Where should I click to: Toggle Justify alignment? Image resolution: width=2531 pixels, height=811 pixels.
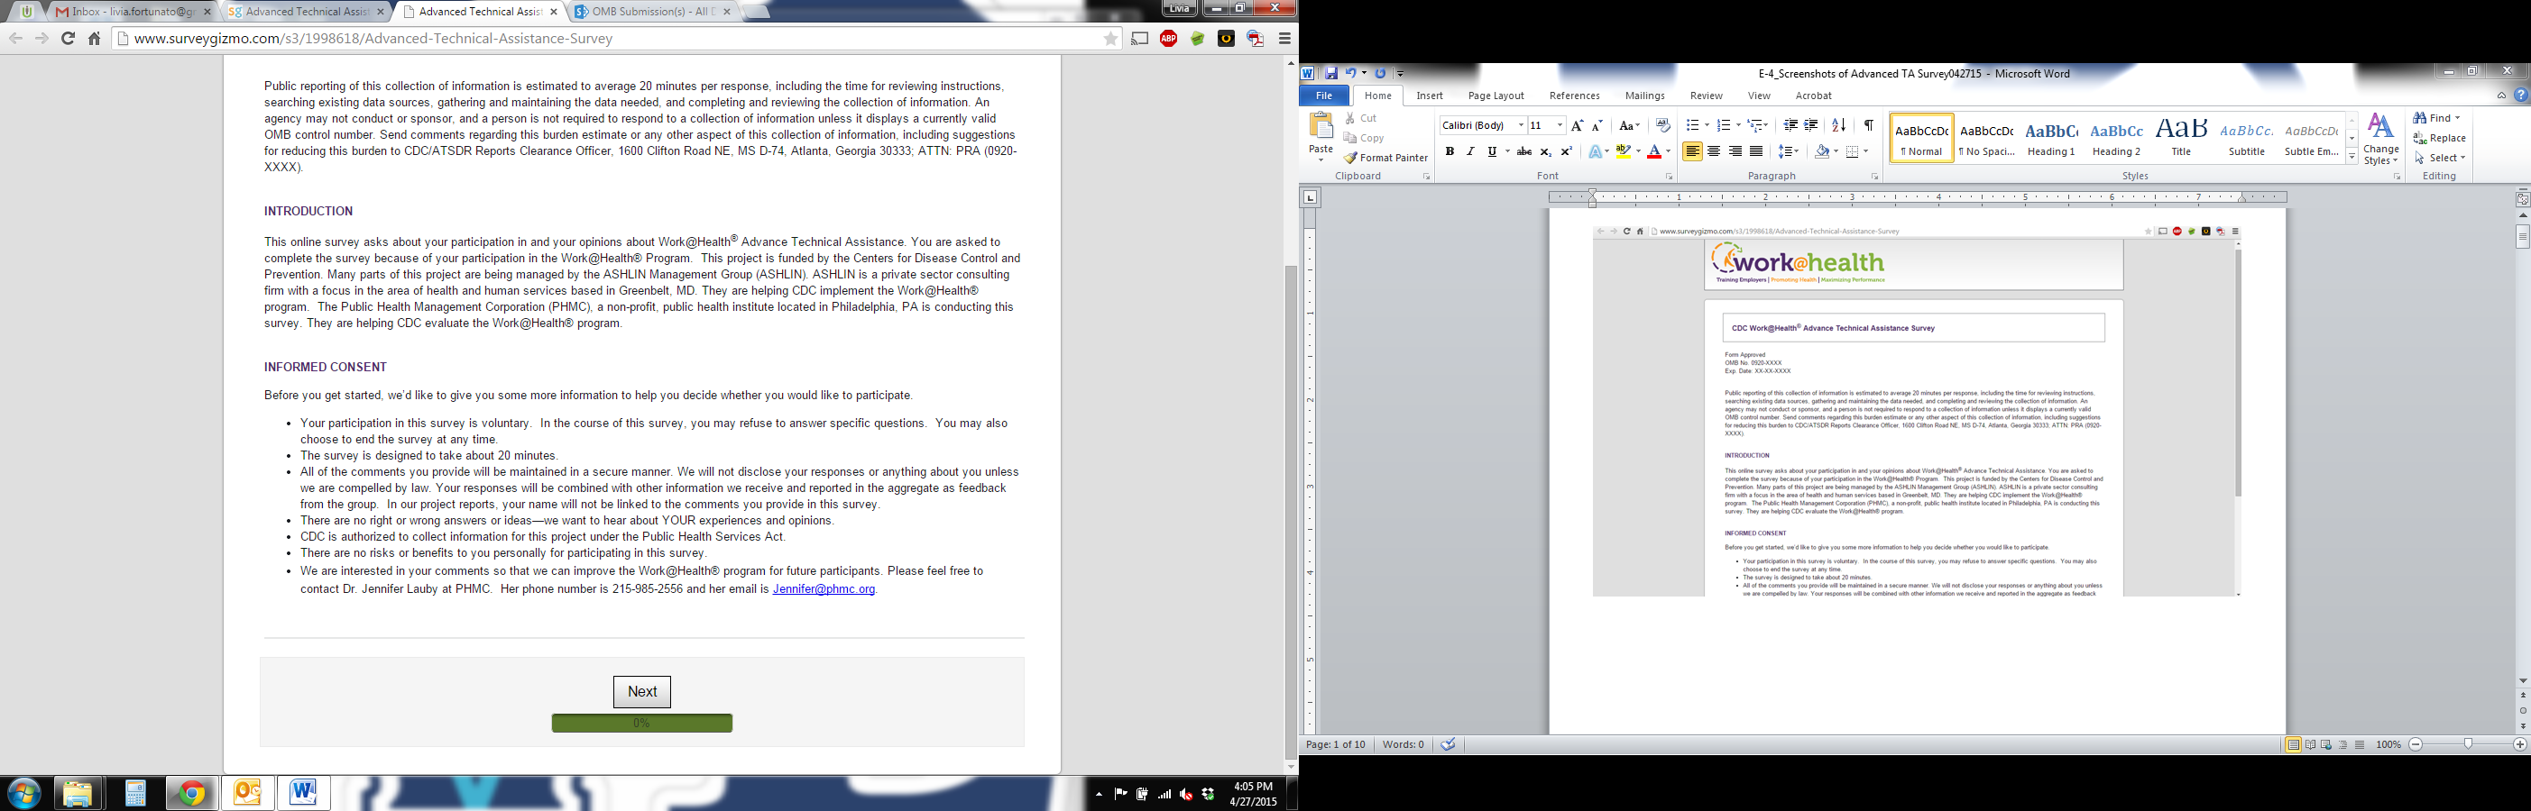(x=1756, y=151)
